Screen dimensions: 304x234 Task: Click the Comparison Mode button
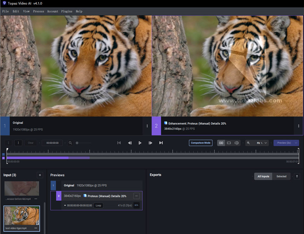pos(201,143)
